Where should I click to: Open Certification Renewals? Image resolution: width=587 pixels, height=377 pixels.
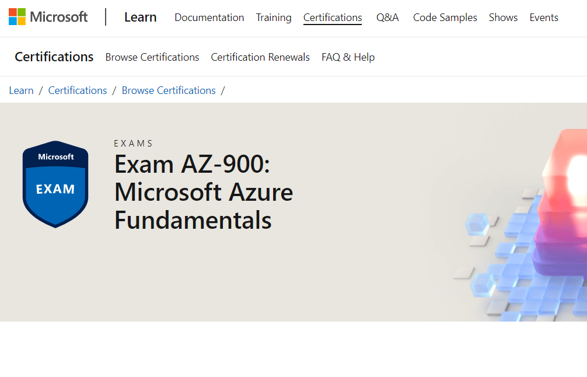[x=260, y=57]
